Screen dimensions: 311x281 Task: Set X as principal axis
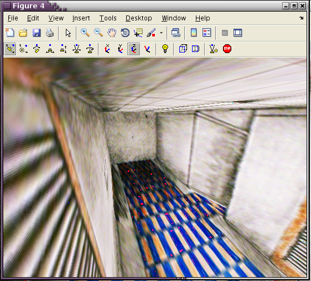[x=107, y=49]
